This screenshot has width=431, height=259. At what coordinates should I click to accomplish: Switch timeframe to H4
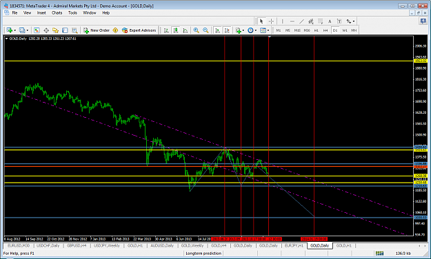click(x=325, y=30)
